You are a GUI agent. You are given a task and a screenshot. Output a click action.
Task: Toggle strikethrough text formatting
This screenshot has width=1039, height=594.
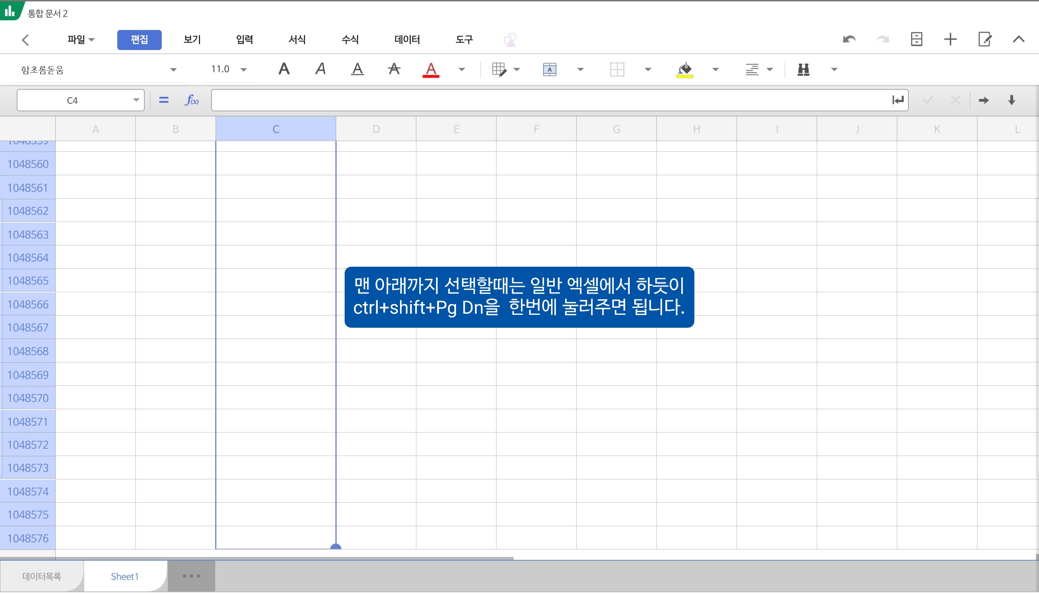tap(394, 69)
